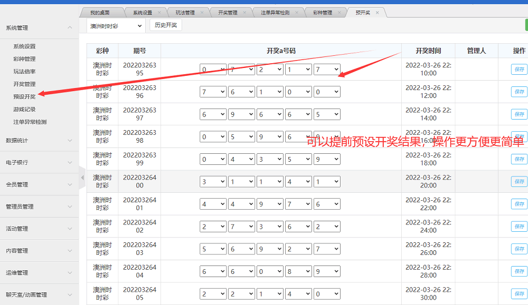Close the 彩种管理 tab
Viewport: 528px width, 305px height.
(340, 13)
